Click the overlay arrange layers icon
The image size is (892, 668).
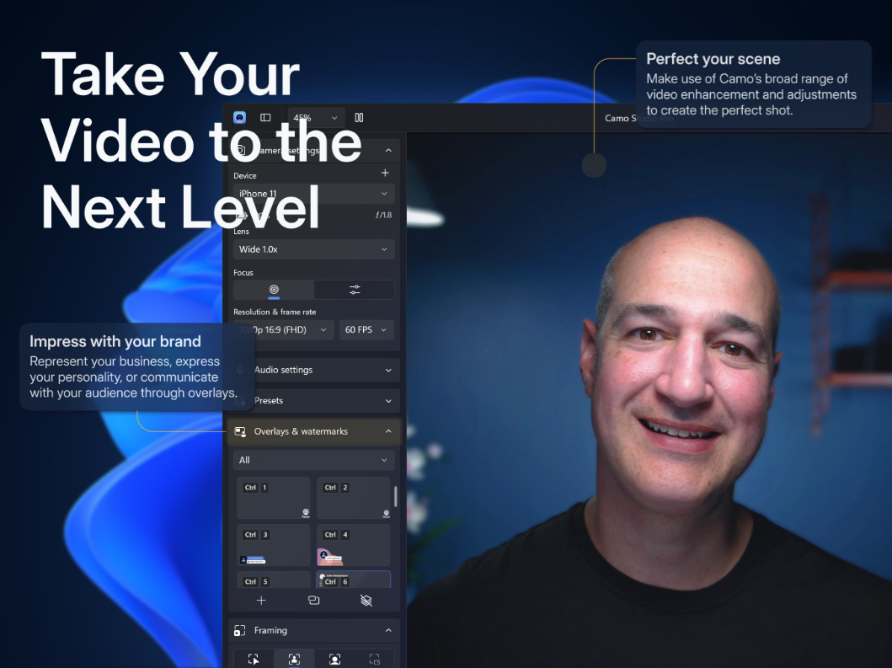click(x=313, y=601)
